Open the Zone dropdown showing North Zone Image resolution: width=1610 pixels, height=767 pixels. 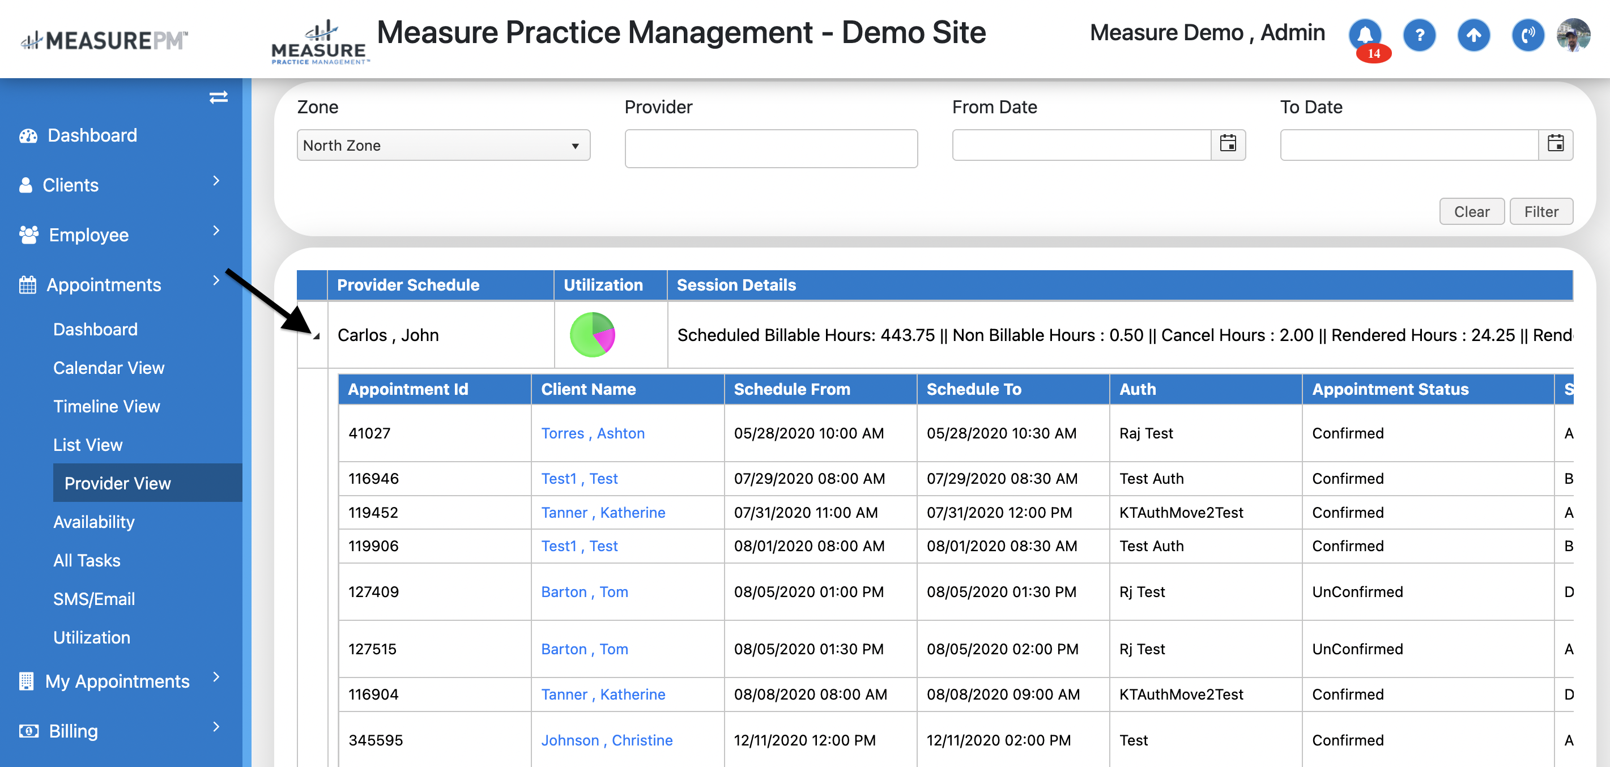(443, 145)
